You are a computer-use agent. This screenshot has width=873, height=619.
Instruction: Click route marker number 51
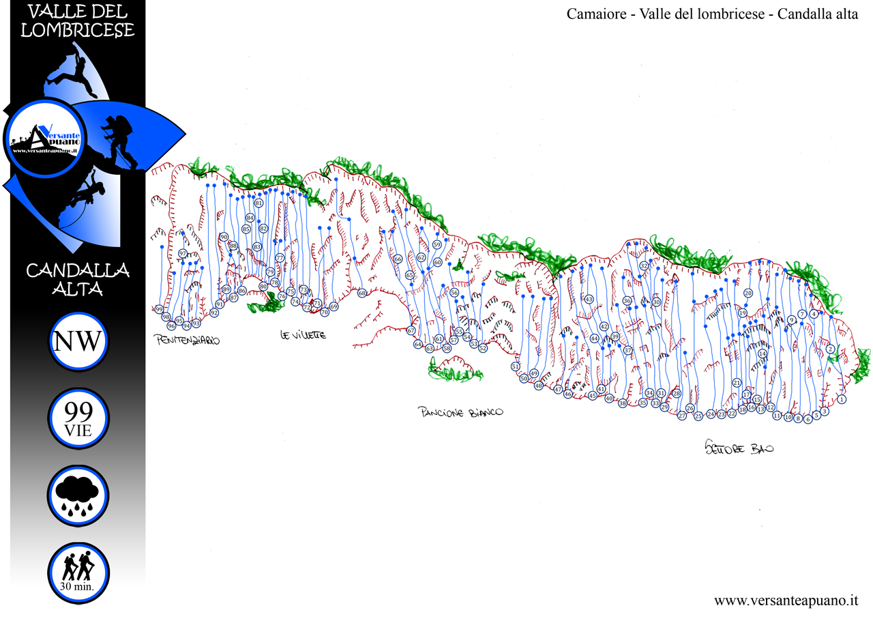point(516,366)
